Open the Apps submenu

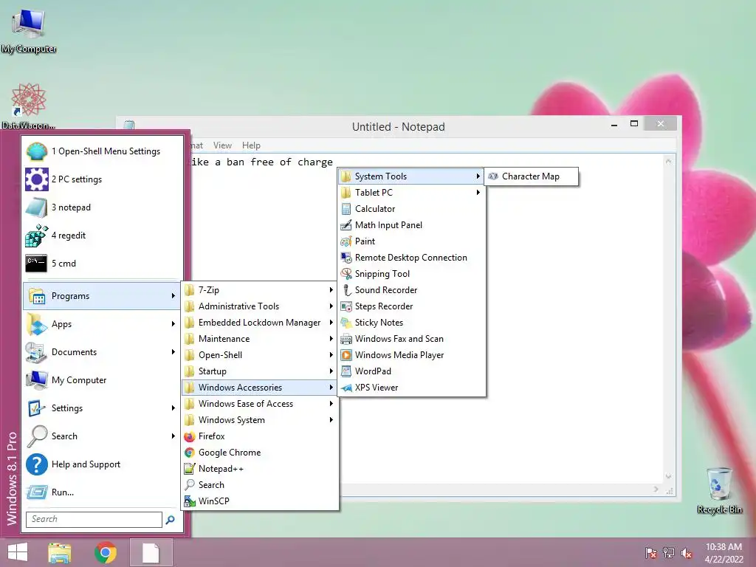point(102,324)
